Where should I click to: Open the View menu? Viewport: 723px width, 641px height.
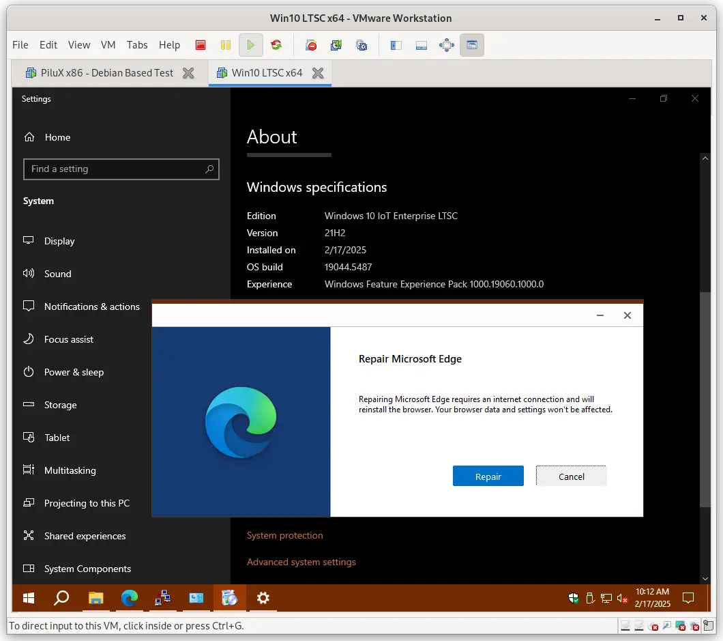pyautogui.click(x=79, y=45)
